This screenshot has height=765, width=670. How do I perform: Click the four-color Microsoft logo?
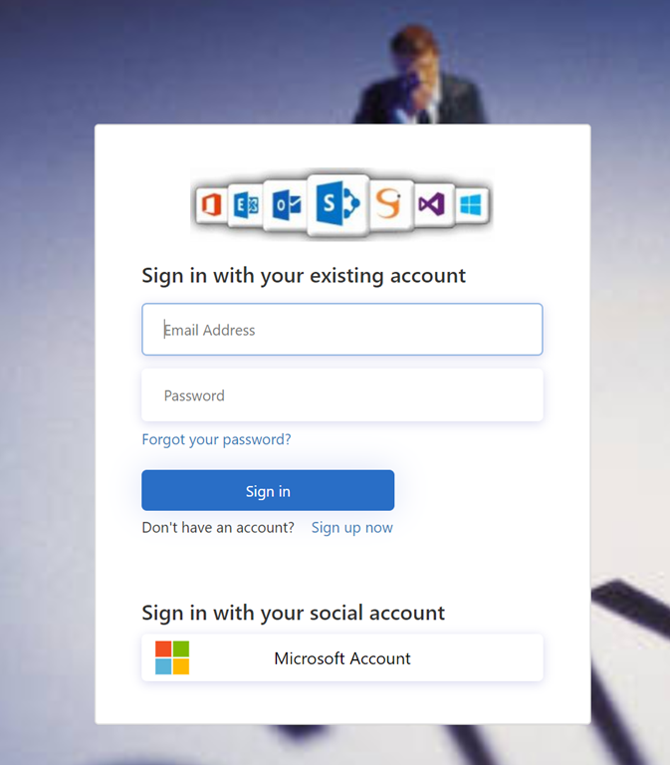[172, 657]
